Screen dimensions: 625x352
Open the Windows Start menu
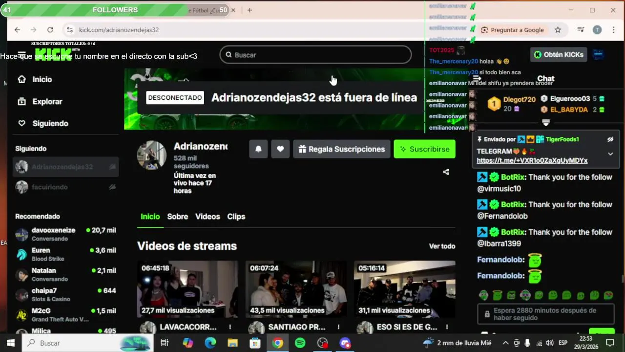[10, 343]
